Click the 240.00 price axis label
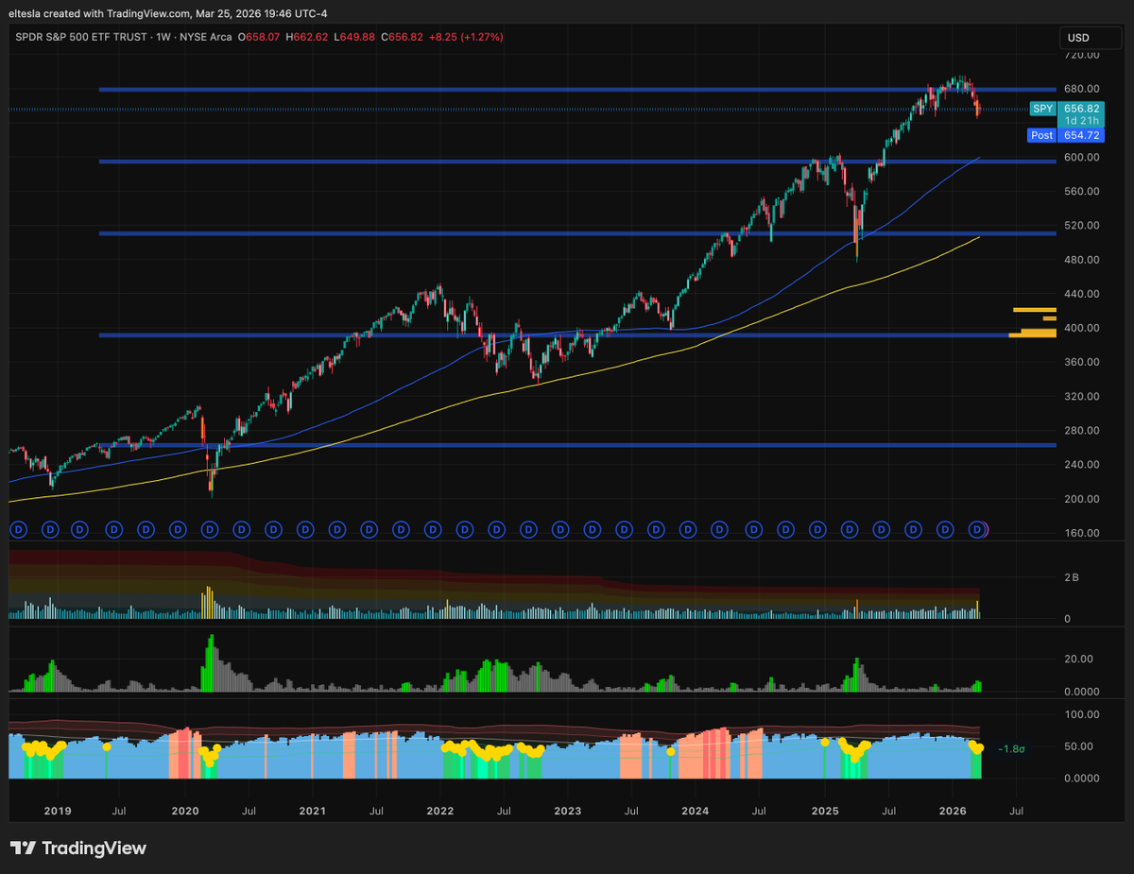Image resolution: width=1134 pixels, height=874 pixels. (1081, 465)
